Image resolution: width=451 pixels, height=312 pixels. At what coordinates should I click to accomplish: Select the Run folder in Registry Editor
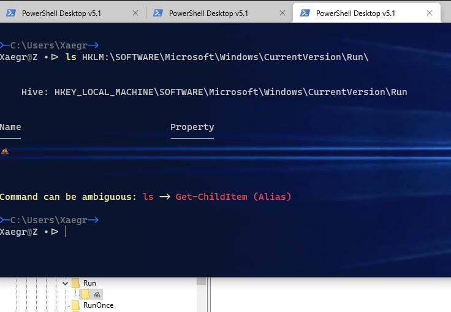[89, 283]
